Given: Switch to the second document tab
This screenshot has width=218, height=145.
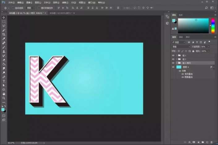Looking at the screenshot, I should coord(61,13).
